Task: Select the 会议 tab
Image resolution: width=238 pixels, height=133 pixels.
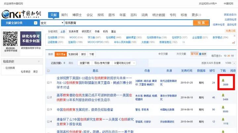Action: (x=90, y=15)
